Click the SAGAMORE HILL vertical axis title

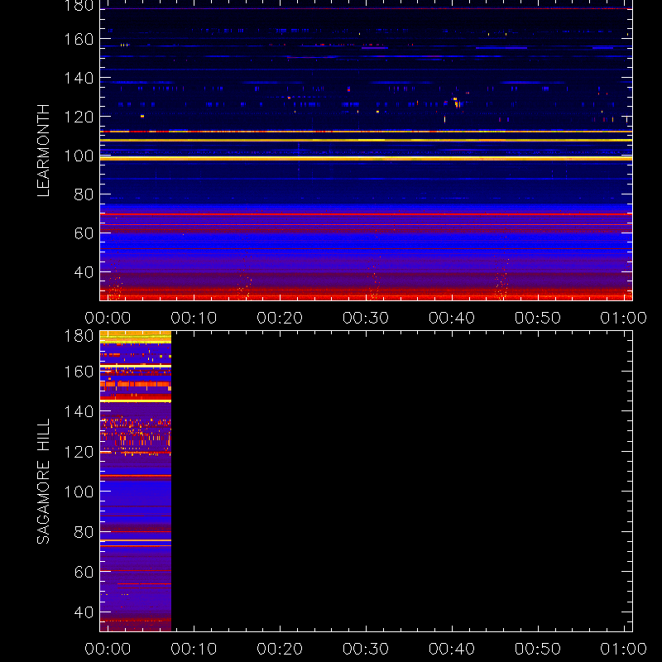pyautogui.click(x=44, y=482)
